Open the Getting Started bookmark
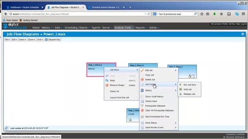This screenshot has height=139, width=248. 28,20
